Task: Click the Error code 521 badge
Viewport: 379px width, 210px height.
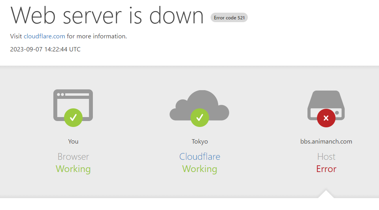Action: click(229, 18)
